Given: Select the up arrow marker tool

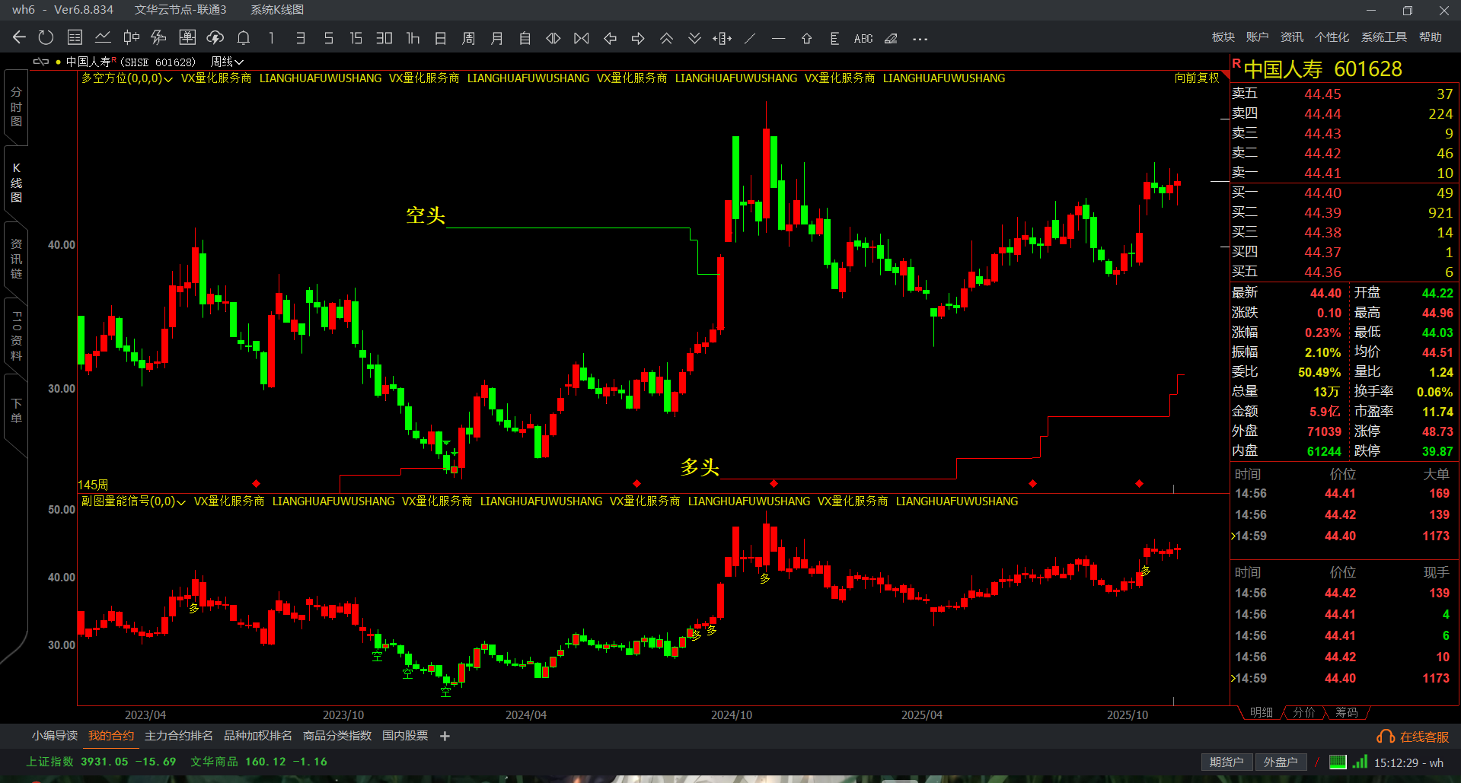Looking at the screenshot, I should pyautogui.click(x=807, y=38).
